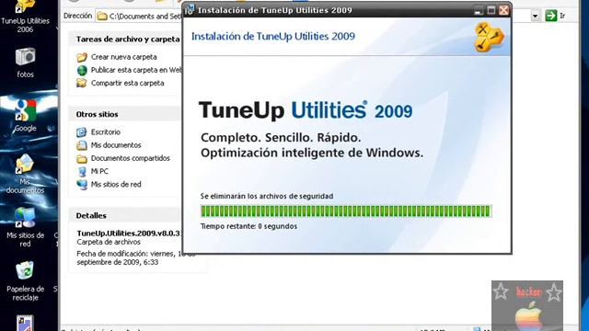Click the Carpeta de archivos text in Detalles
Image resolution: width=589 pixels, height=331 pixels.
point(109,242)
